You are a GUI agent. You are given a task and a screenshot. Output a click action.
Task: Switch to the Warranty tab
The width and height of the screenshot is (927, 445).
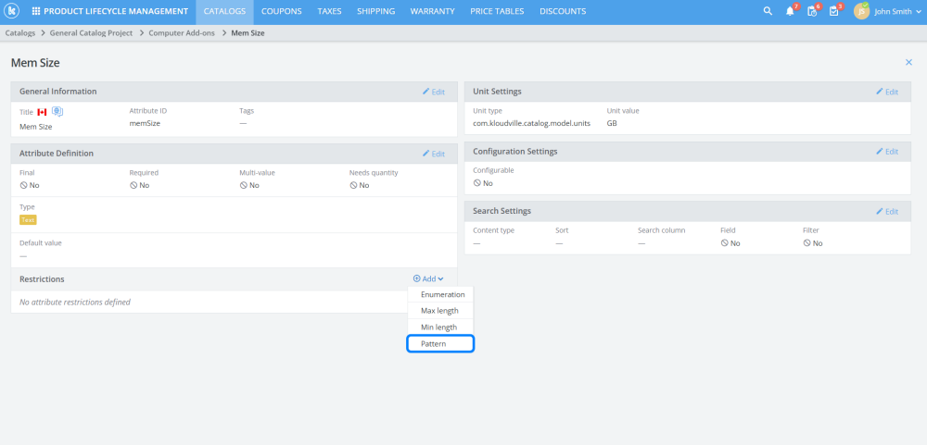pyautogui.click(x=432, y=11)
